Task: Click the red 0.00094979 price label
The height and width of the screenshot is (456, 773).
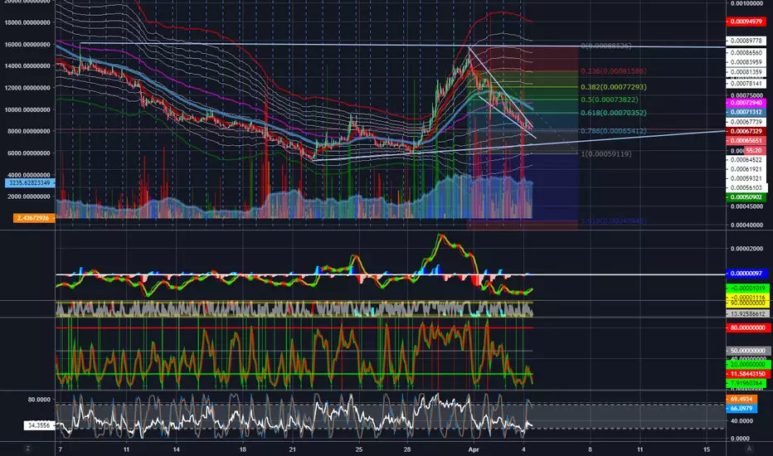Action: coord(746,22)
